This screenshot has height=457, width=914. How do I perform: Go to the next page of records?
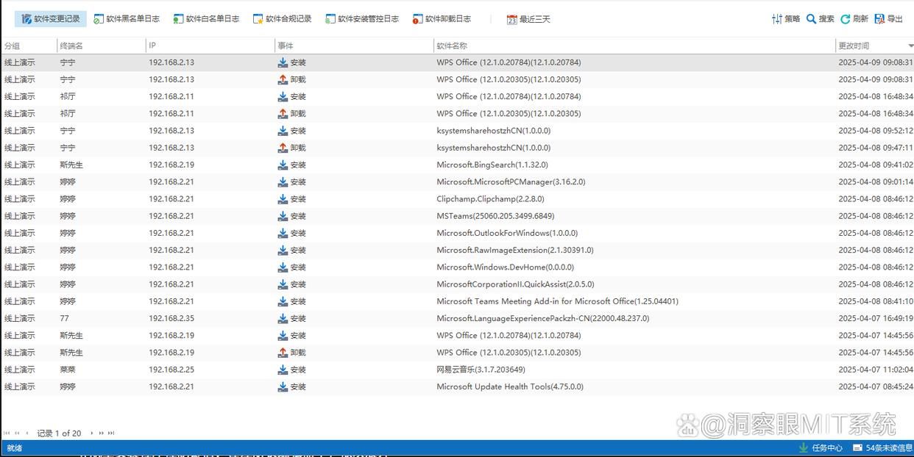click(102, 433)
